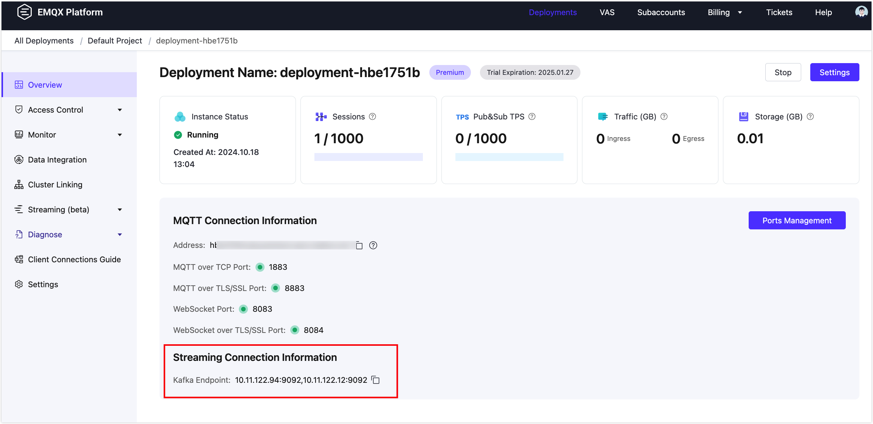Expand the Diagnose submenu arrow
Viewport: 873px width, 424px height.
[120, 235]
